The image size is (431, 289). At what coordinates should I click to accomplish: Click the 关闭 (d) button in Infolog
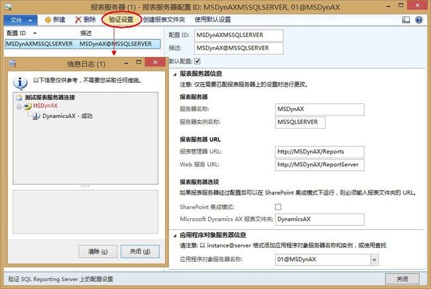pos(140,251)
